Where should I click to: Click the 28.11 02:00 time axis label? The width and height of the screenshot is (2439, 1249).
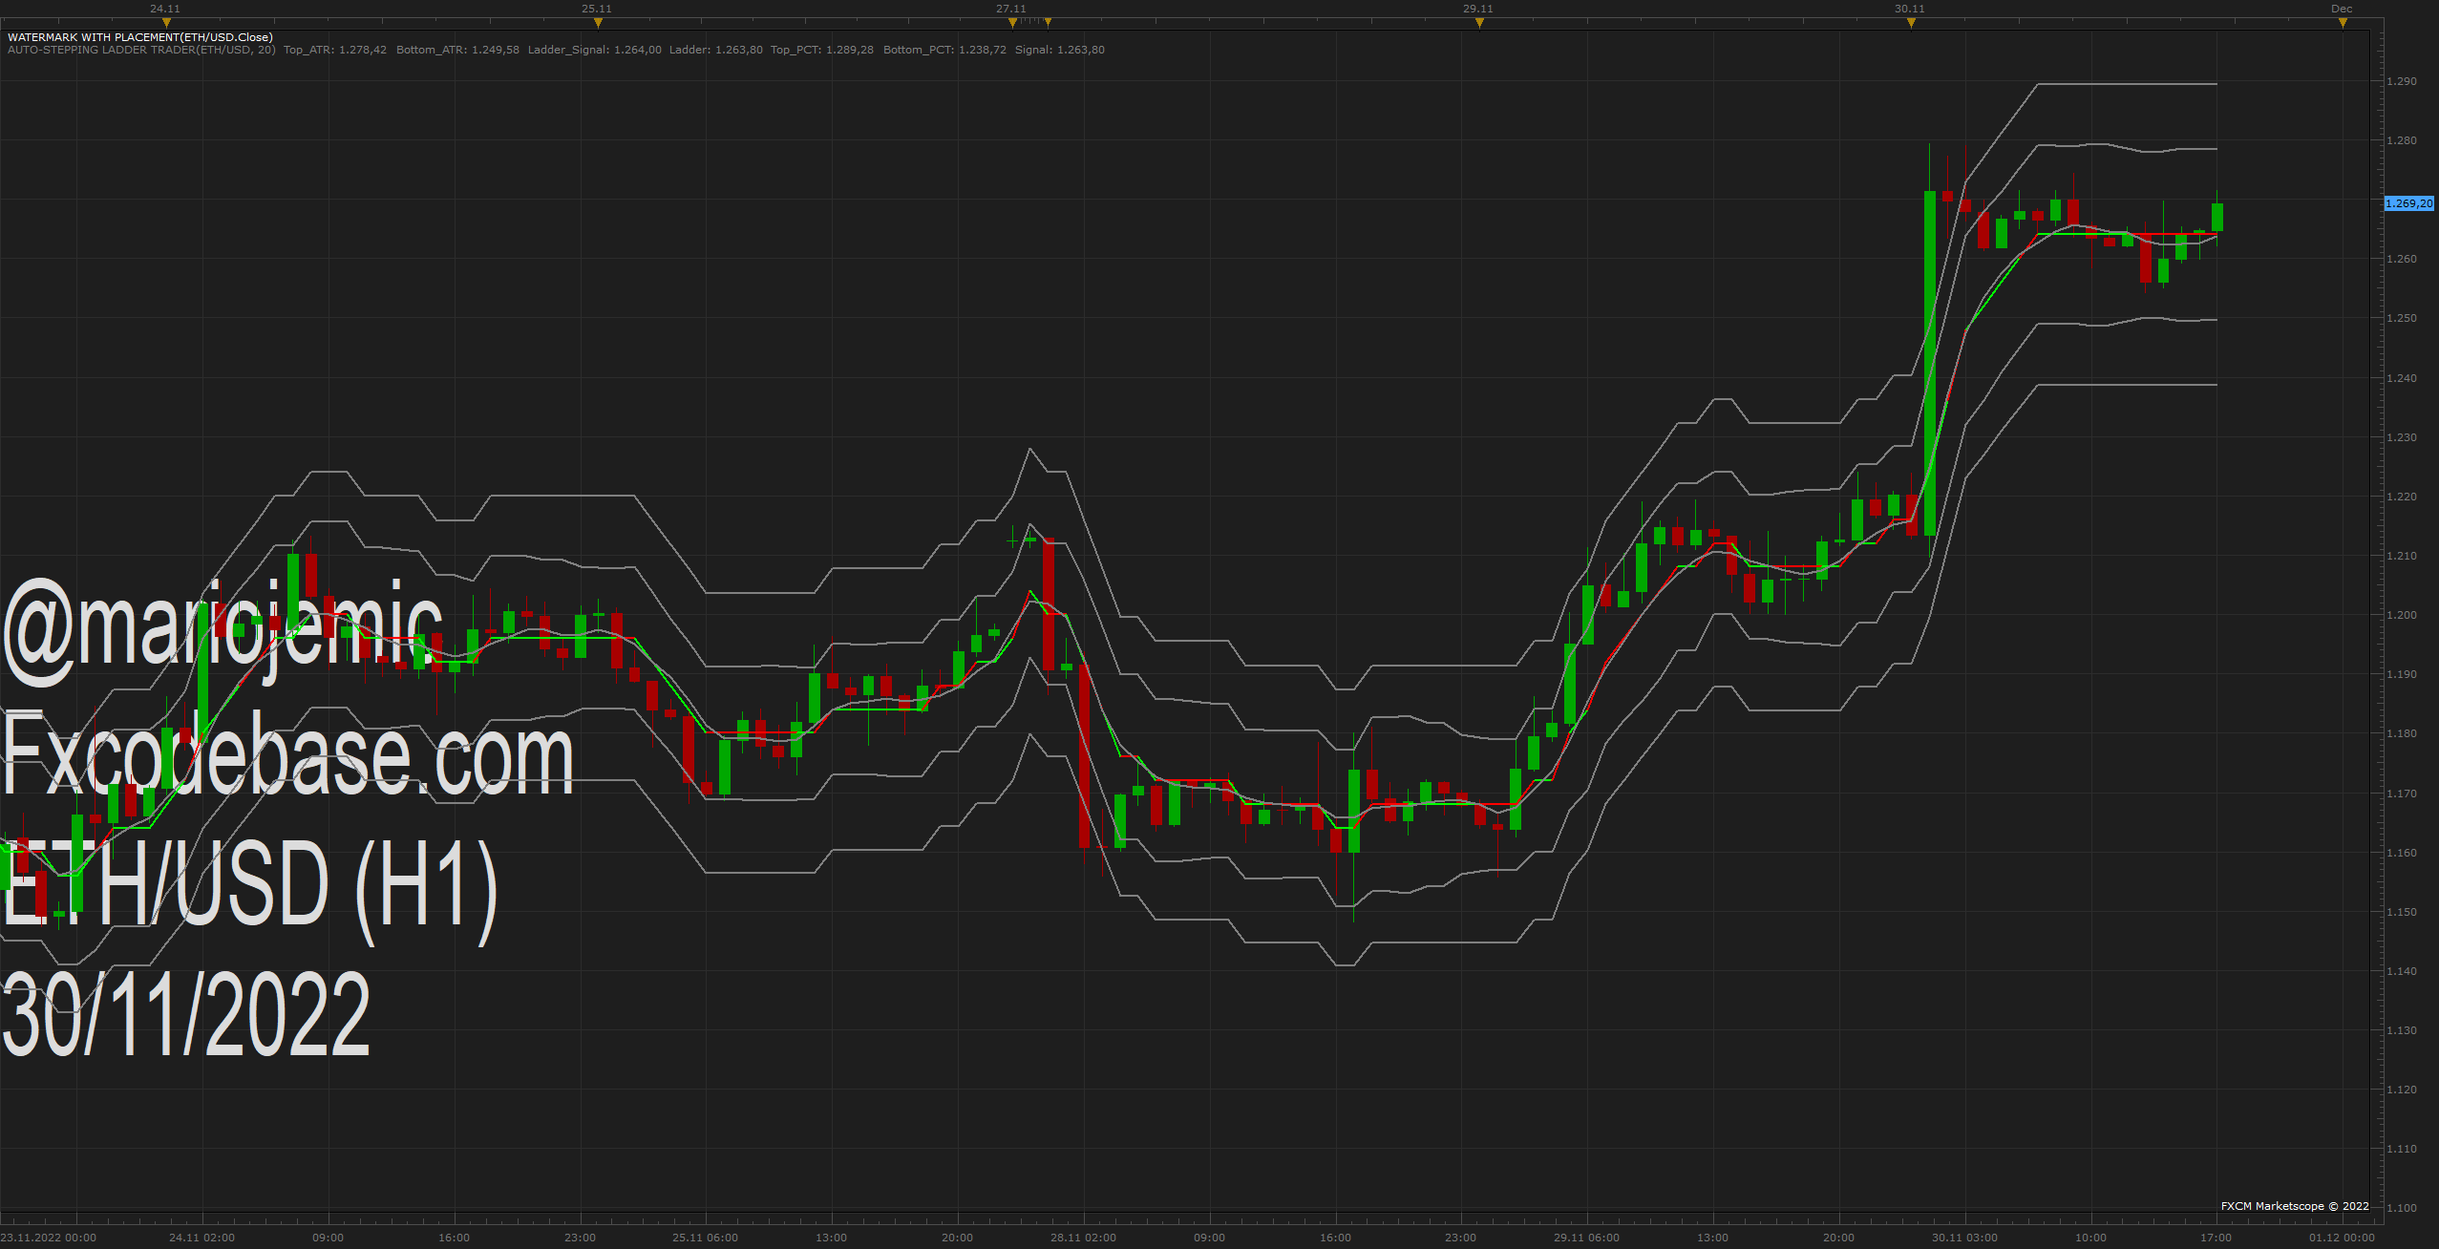pyautogui.click(x=1083, y=1238)
